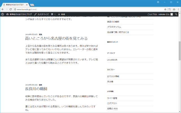
Task: Click the browser back arrow
Action: (x=3, y=9)
